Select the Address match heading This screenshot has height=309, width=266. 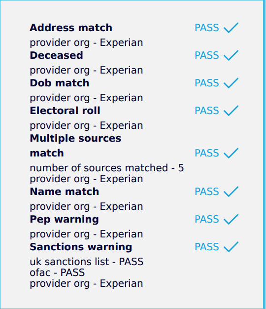pos(71,28)
